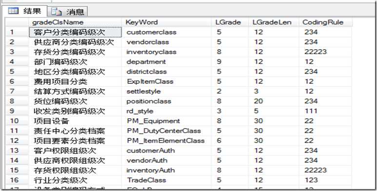Click the cell 责任中心分类档案
Screen dimensions: 377x191
tap(75, 131)
